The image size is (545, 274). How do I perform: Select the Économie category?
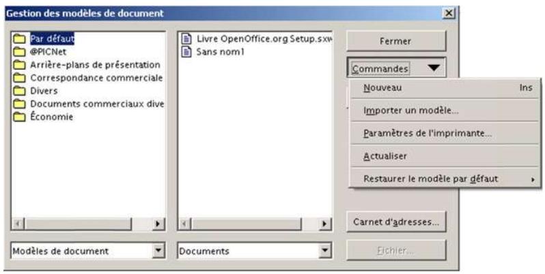point(51,116)
